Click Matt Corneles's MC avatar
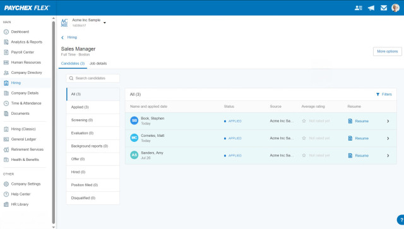Screen dimensions: 404x229 [134, 138]
